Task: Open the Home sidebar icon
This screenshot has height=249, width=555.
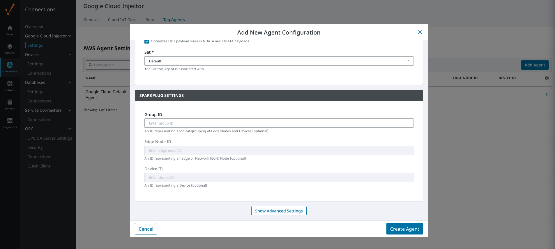Action: [x=10, y=30]
